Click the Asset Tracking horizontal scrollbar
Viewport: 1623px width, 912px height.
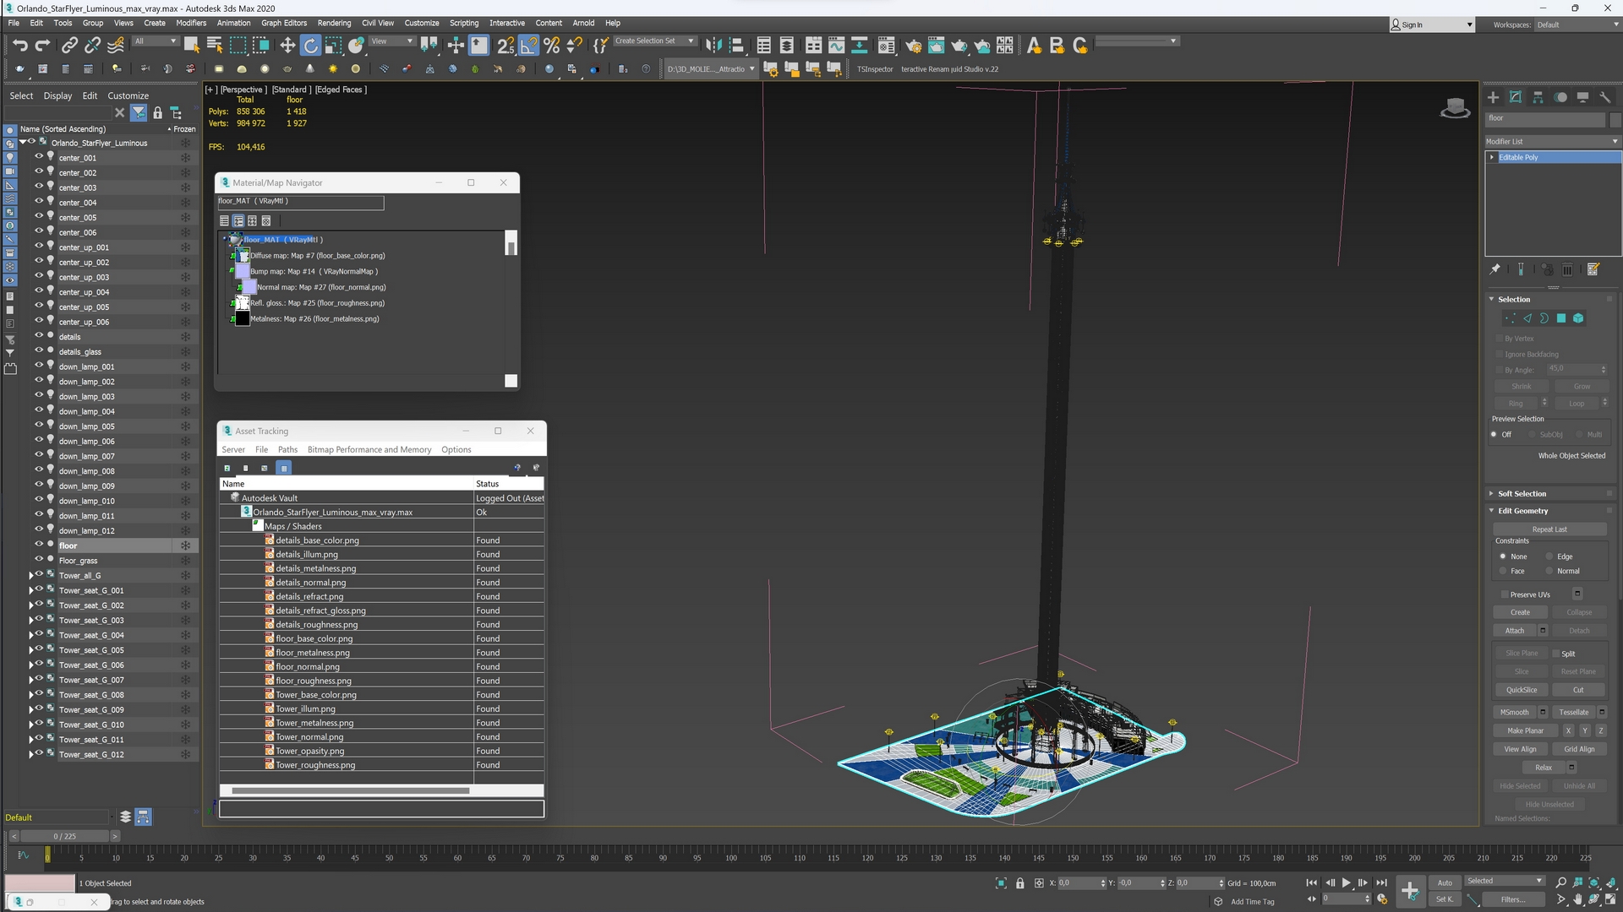tap(350, 790)
